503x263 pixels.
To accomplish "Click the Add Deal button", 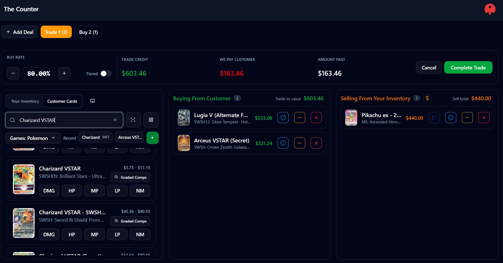I will (x=20, y=32).
